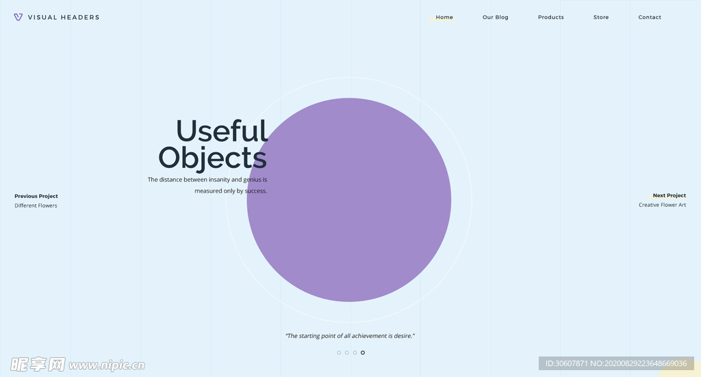Screen dimensions: 701x377
Task: Open the Products menu item
Action: coord(551,17)
